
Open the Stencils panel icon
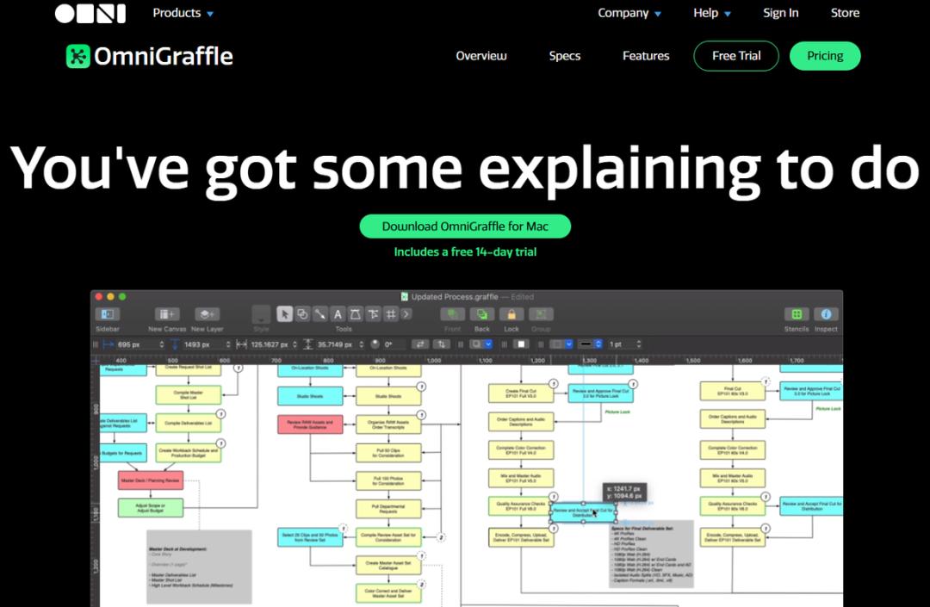click(797, 314)
